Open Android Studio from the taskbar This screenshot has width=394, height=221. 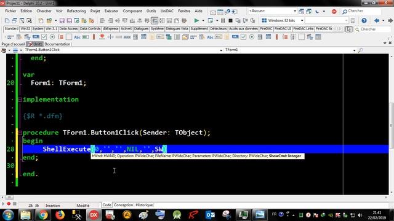click(x=177, y=215)
